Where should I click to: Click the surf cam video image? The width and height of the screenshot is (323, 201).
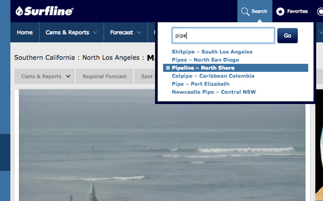[x=162, y=145]
